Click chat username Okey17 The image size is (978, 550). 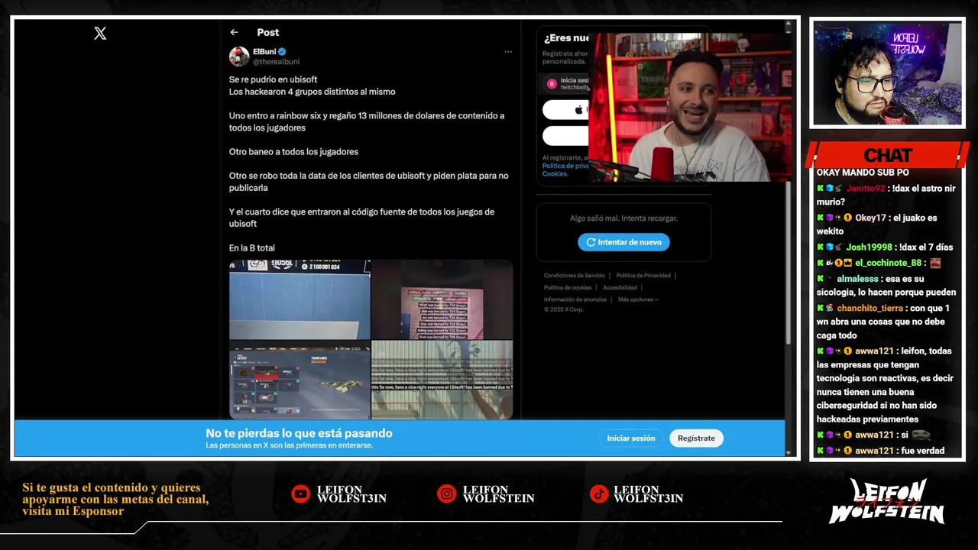click(x=870, y=218)
